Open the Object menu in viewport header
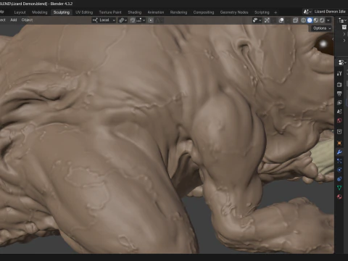The height and width of the screenshot is (261, 348). pos(27,20)
